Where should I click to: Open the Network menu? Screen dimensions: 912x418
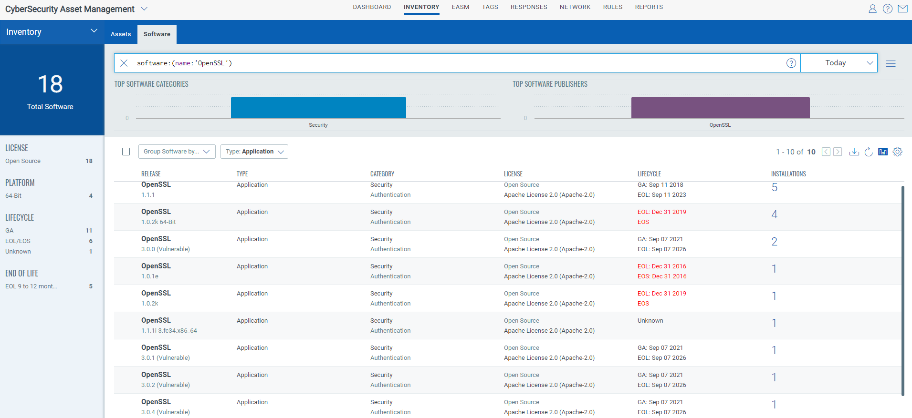click(x=575, y=7)
